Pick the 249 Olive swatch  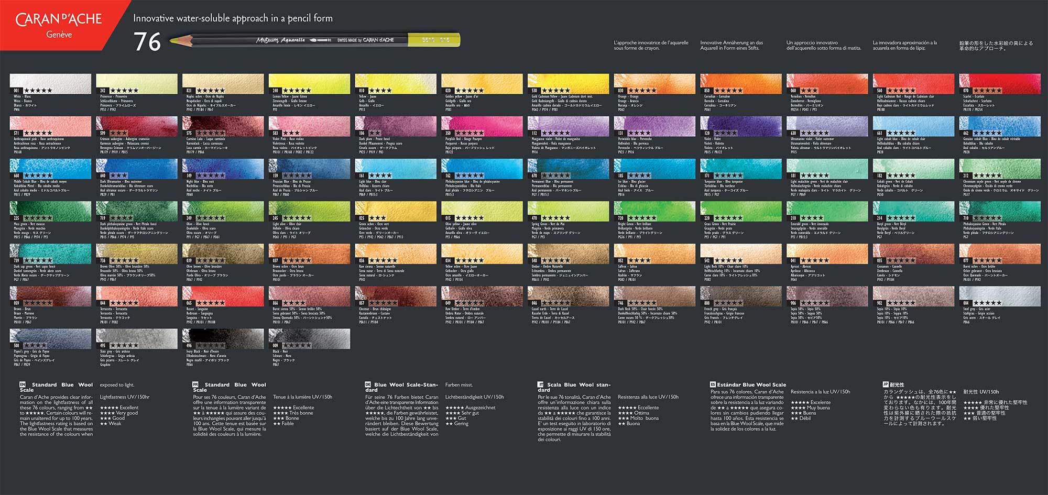pyautogui.click(x=223, y=212)
